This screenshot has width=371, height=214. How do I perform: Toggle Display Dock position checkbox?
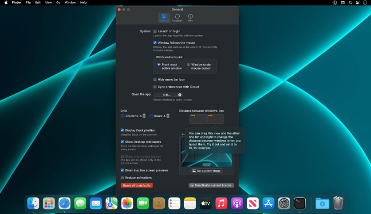click(122, 130)
